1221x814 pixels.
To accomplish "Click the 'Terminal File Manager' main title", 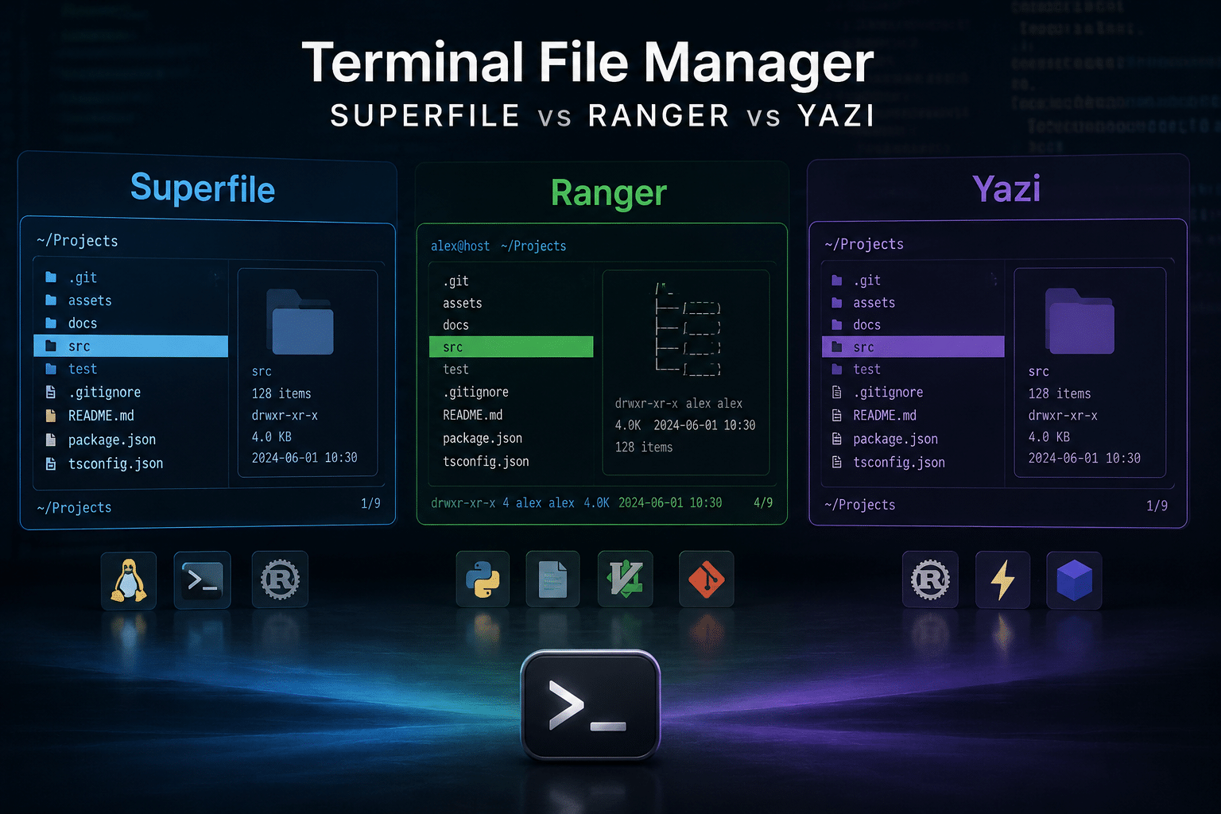I will click(588, 63).
